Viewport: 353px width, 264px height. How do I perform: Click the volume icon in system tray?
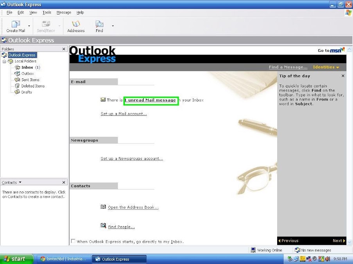coord(327,259)
